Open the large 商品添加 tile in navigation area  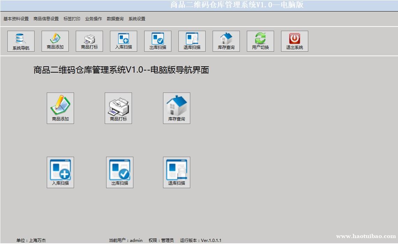point(60,108)
